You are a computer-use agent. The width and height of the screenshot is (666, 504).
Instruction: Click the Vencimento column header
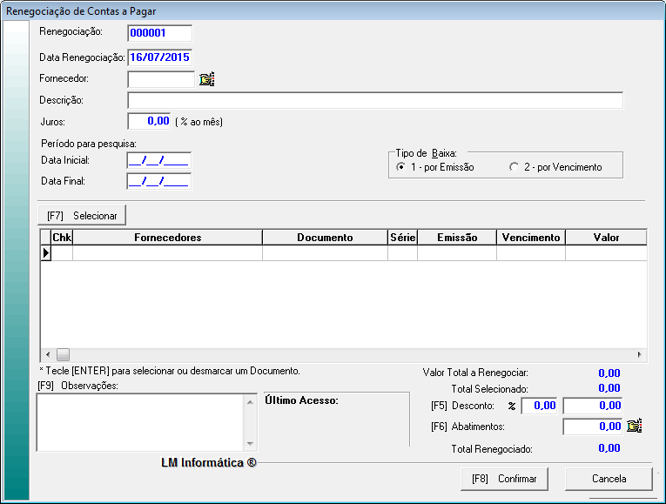point(530,237)
